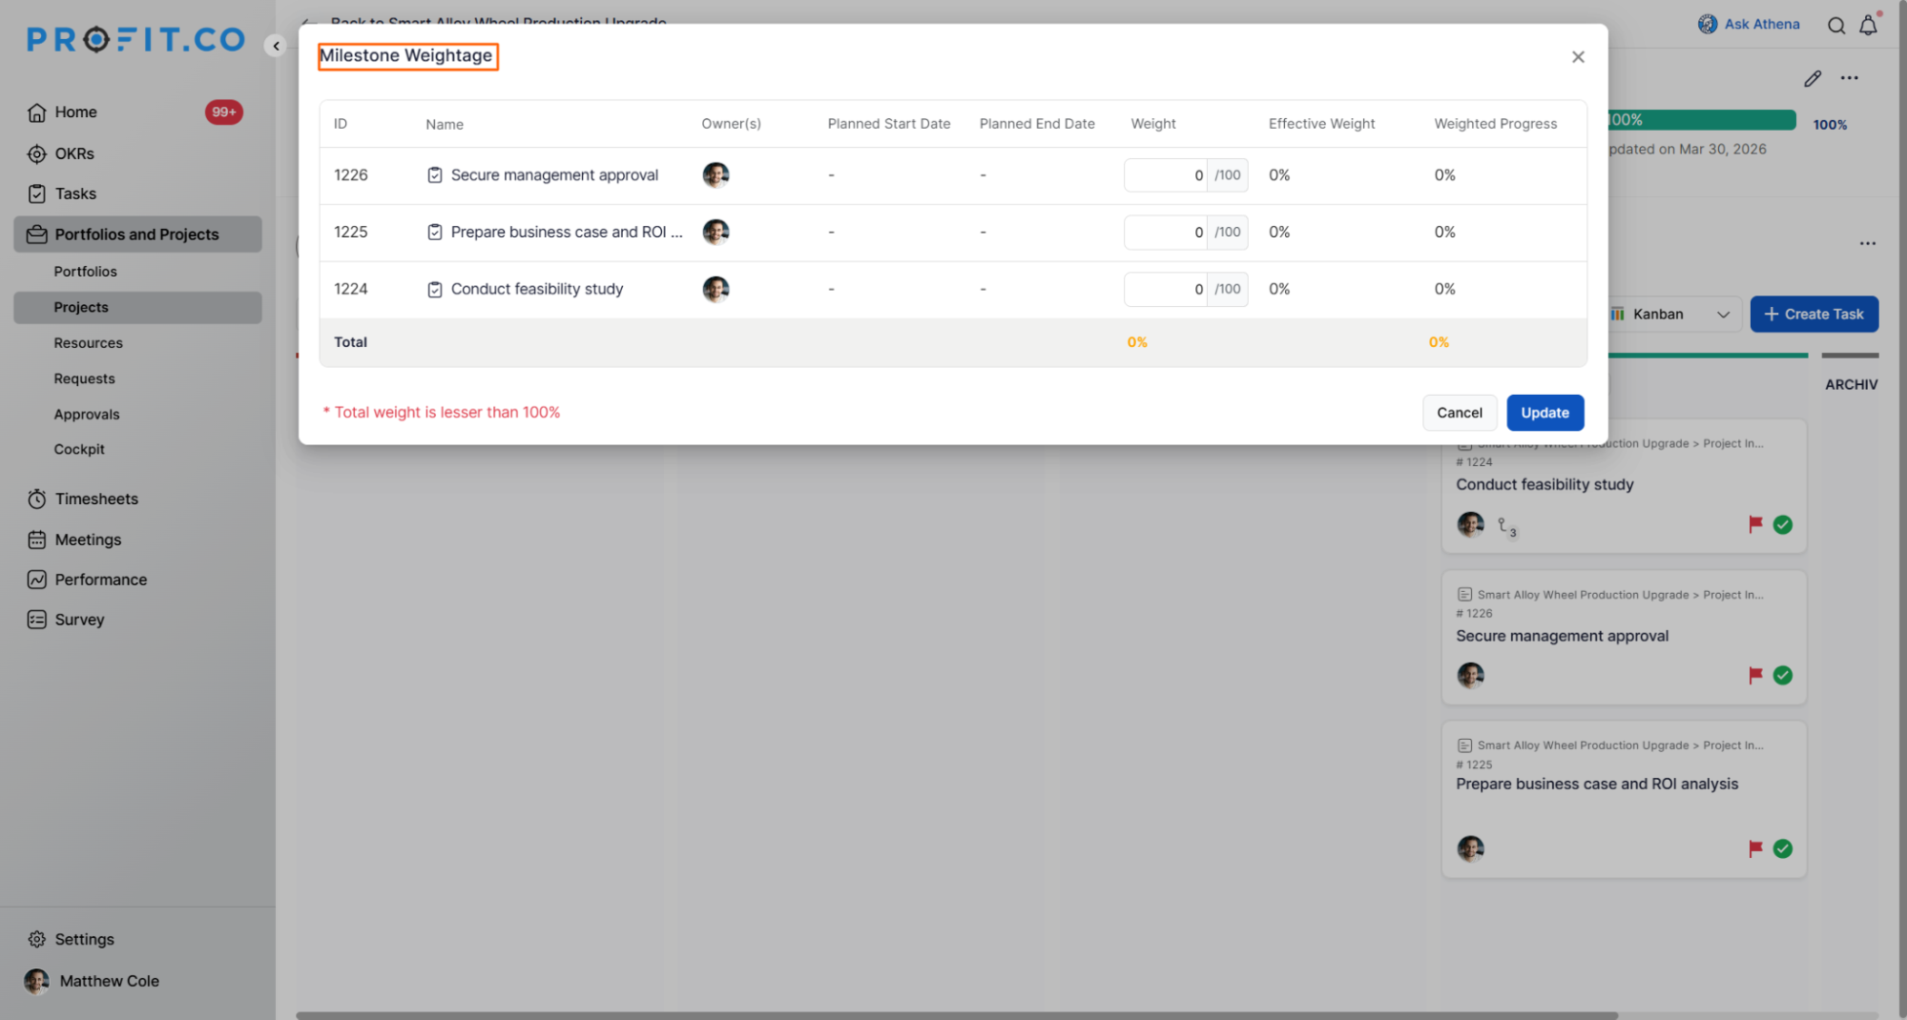The image size is (1907, 1020).
Task: Click green check on Conduct feasibility study card
Action: point(1782,524)
